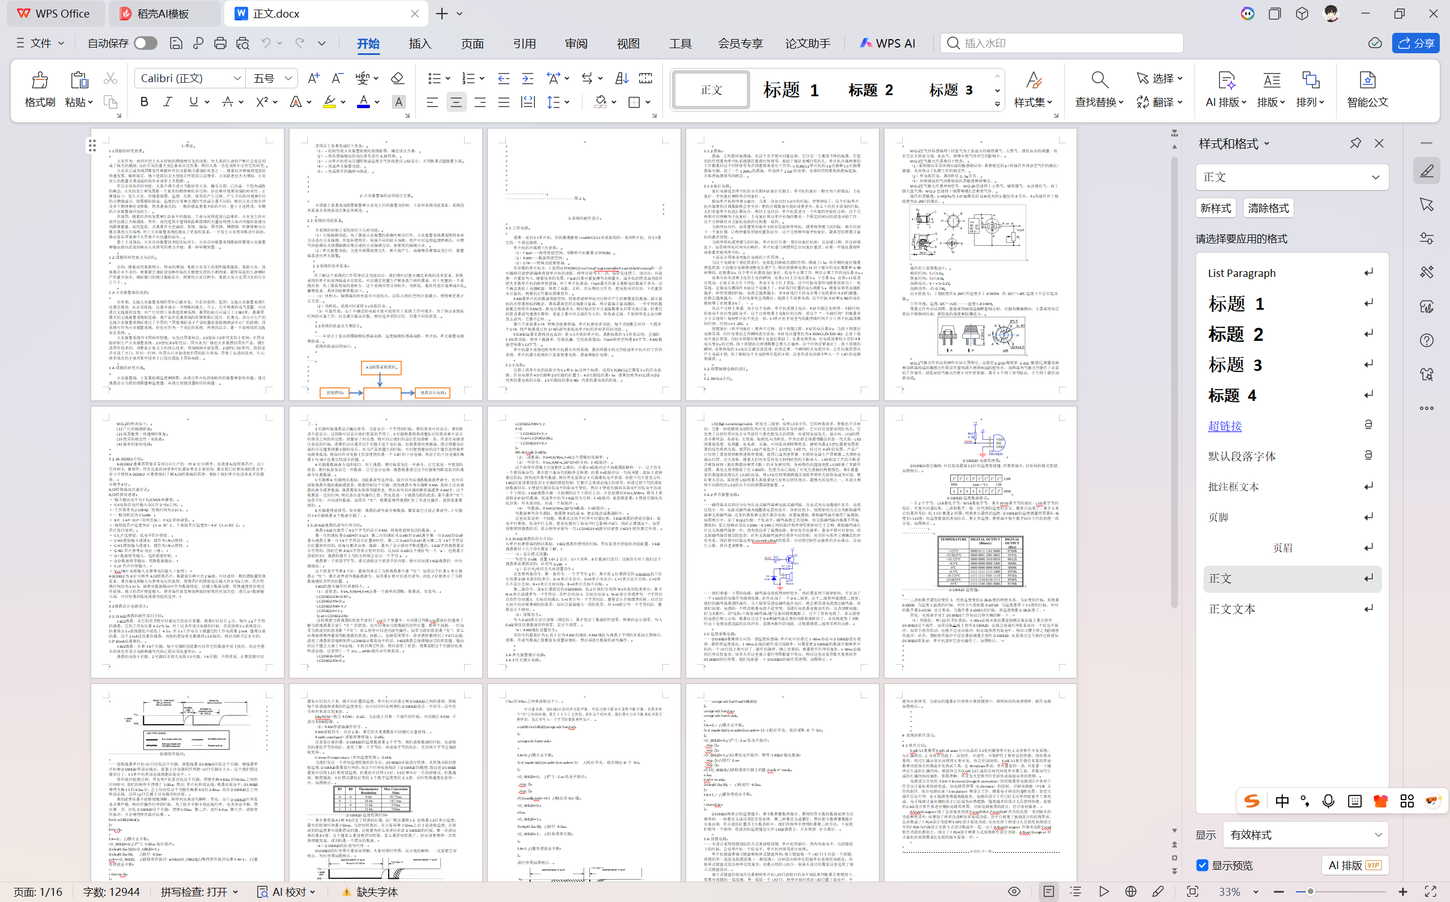Select center text alignment icon
Image resolution: width=1450 pixels, height=902 pixels.
click(x=456, y=102)
